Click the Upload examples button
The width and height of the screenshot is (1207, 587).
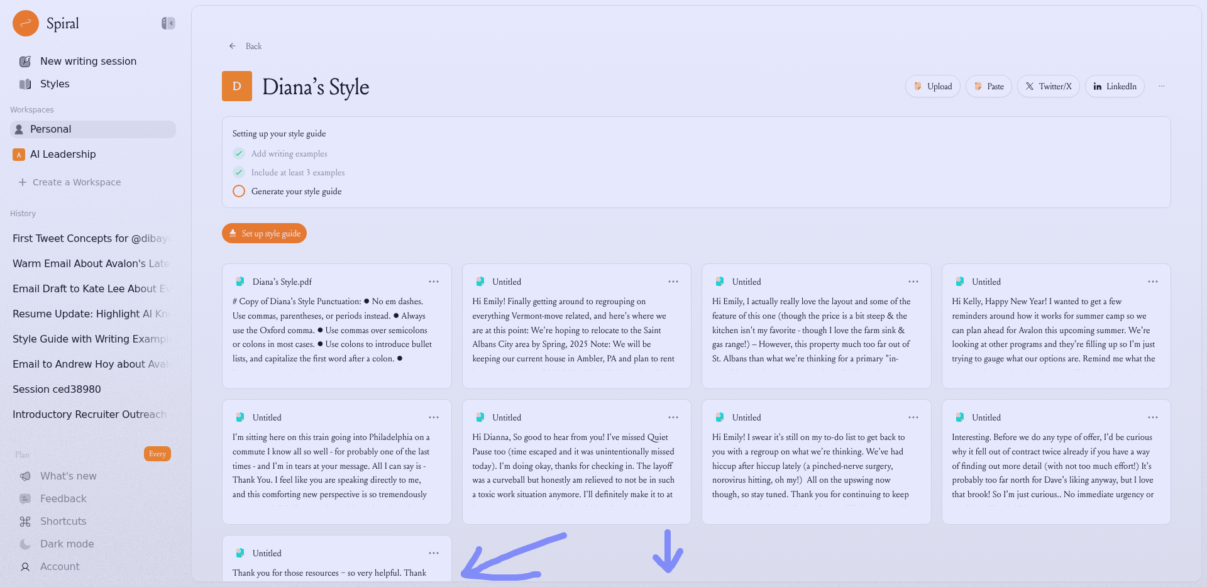[933, 86]
